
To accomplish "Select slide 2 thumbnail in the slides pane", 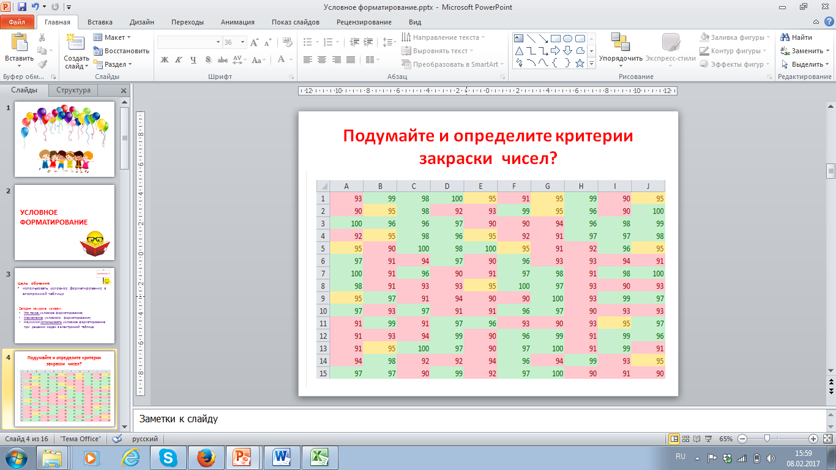I will click(x=64, y=222).
